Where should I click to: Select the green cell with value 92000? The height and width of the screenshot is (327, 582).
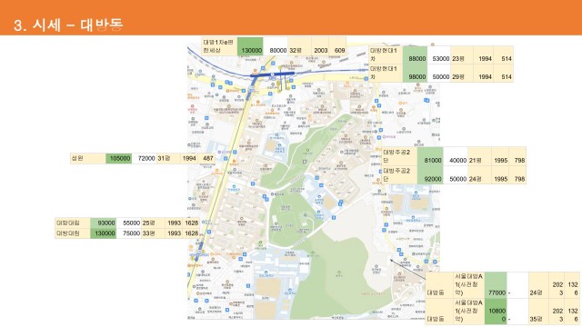point(430,175)
